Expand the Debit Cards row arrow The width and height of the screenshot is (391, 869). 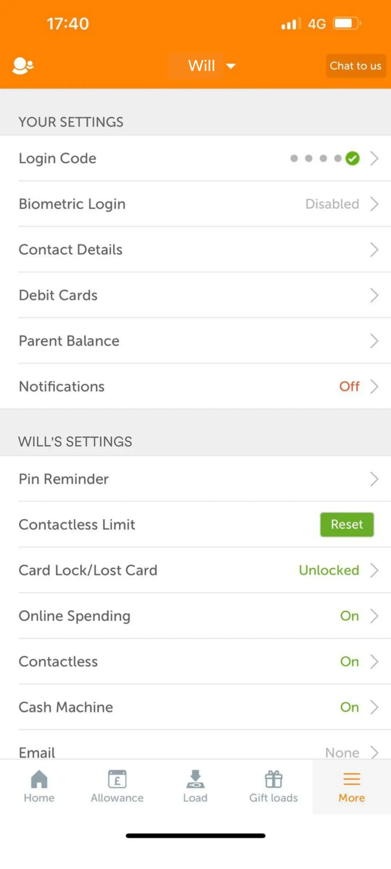374,295
